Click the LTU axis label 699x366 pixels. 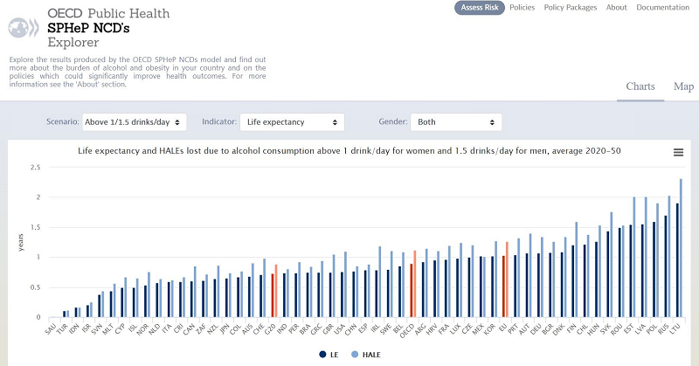tap(675, 329)
